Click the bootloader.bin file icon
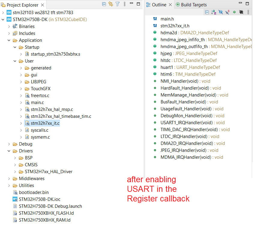Screen dimensions: 256x227 click(x=15, y=192)
